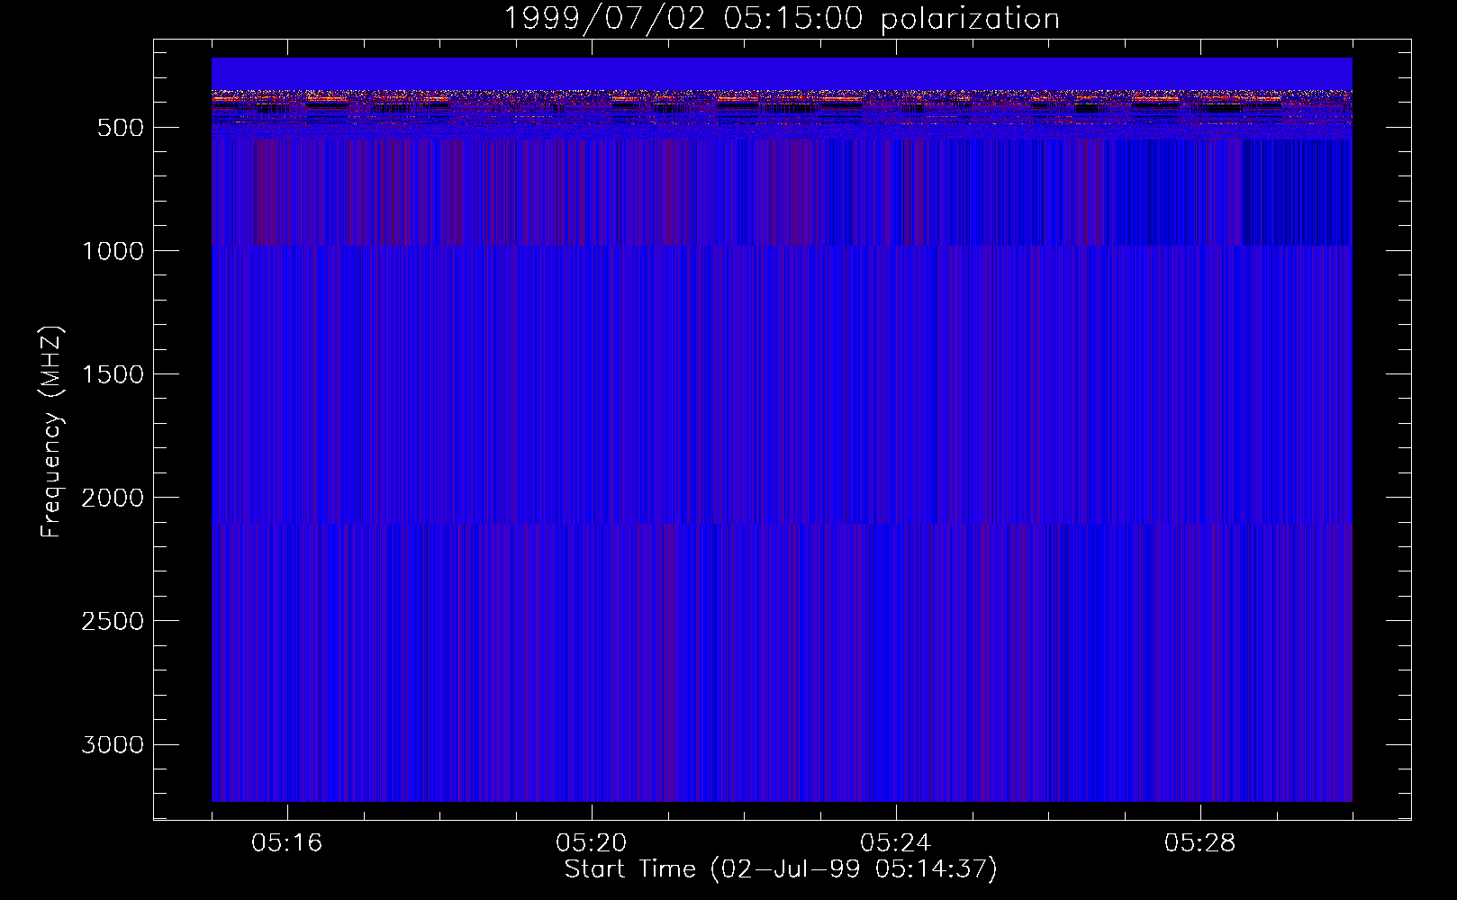This screenshot has width=1457, height=900.
Task: Click the 05:24 time tick label
Action: [x=896, y=843]
